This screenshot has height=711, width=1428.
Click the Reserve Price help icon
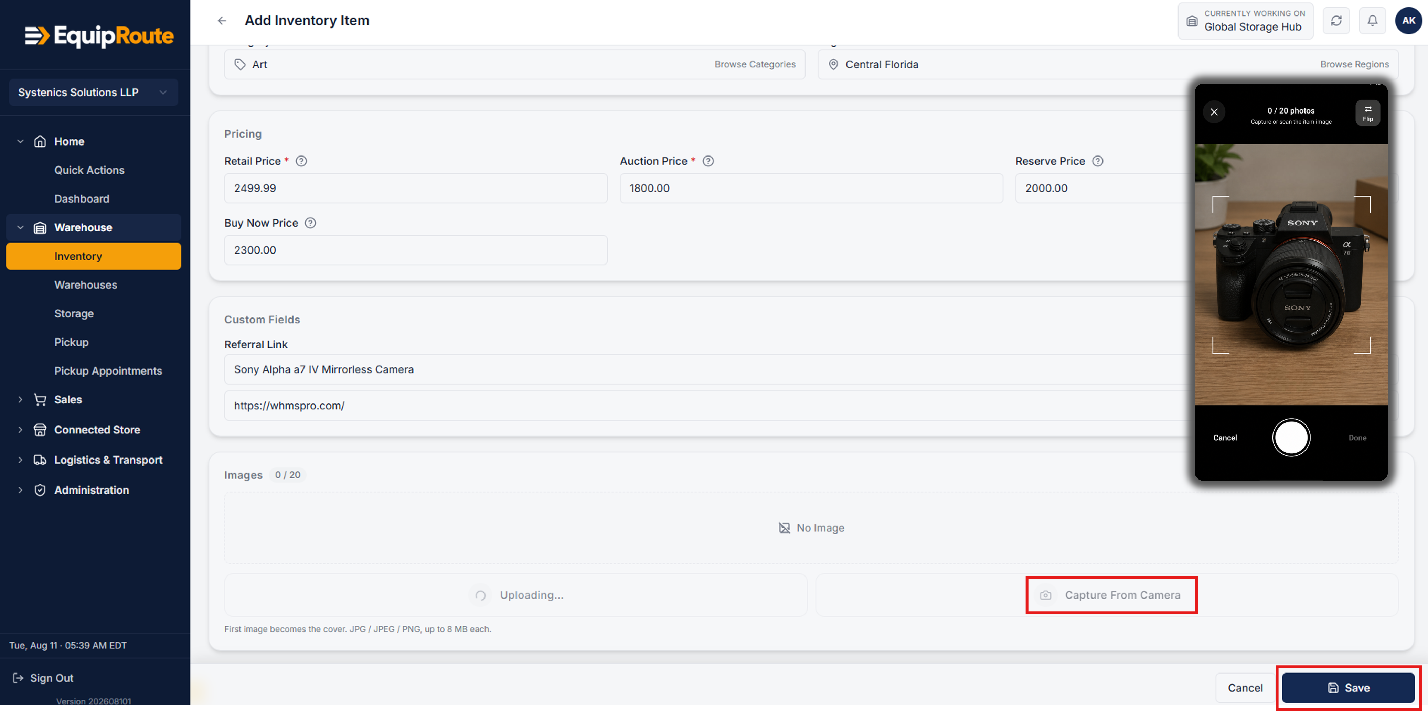[1098, 161]
